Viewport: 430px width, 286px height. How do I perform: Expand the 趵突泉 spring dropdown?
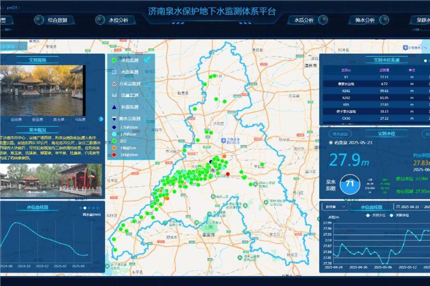pyautogui.click(x=335, y=207)
